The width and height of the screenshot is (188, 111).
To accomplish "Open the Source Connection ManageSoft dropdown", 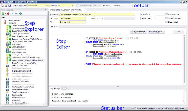I will pos(47,6).
